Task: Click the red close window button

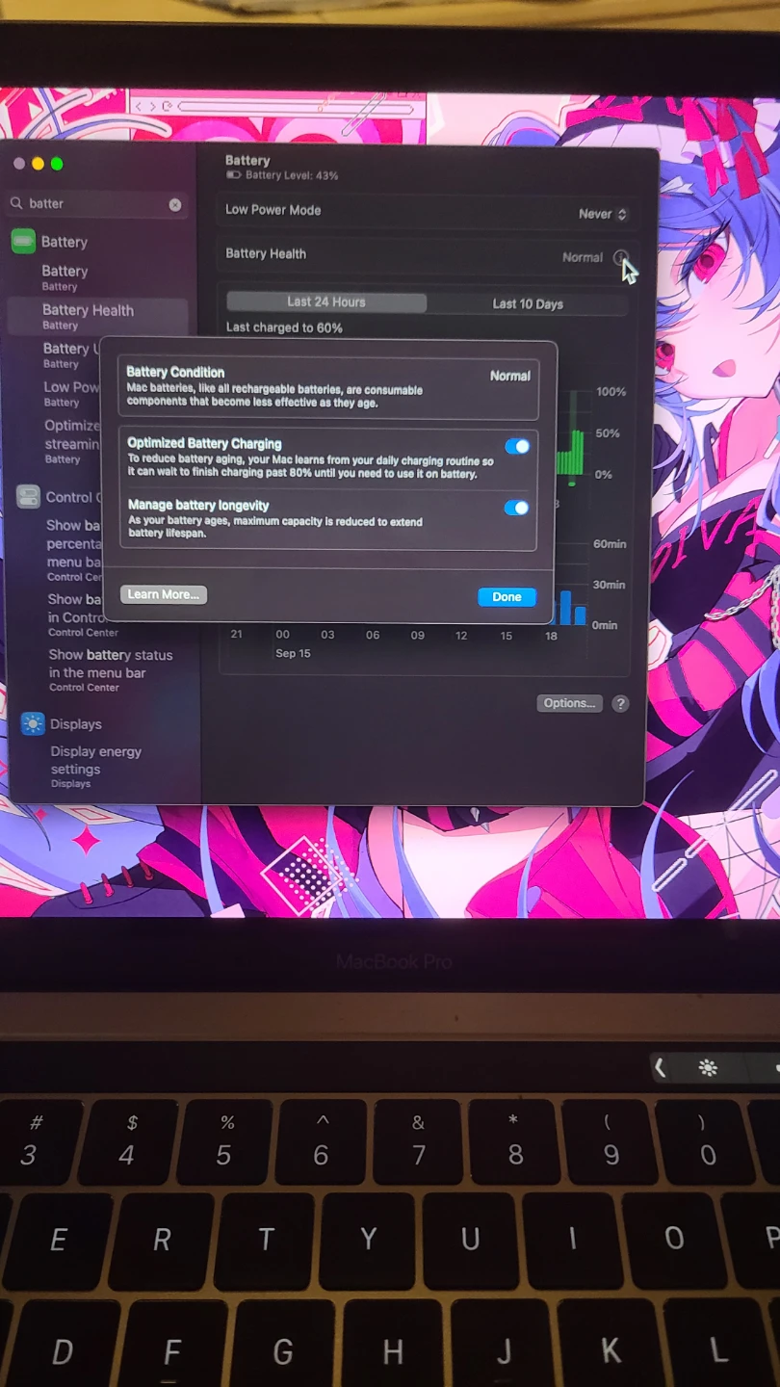Action: tap(19, 164)
